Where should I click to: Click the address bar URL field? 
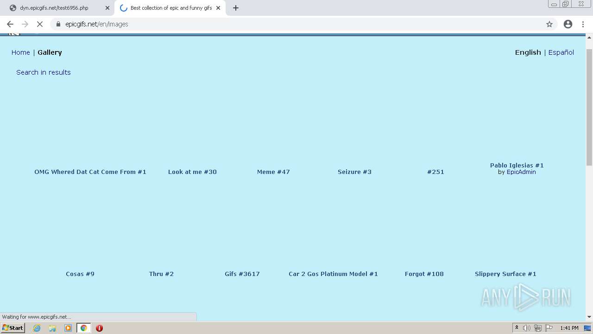pos(296,24)
